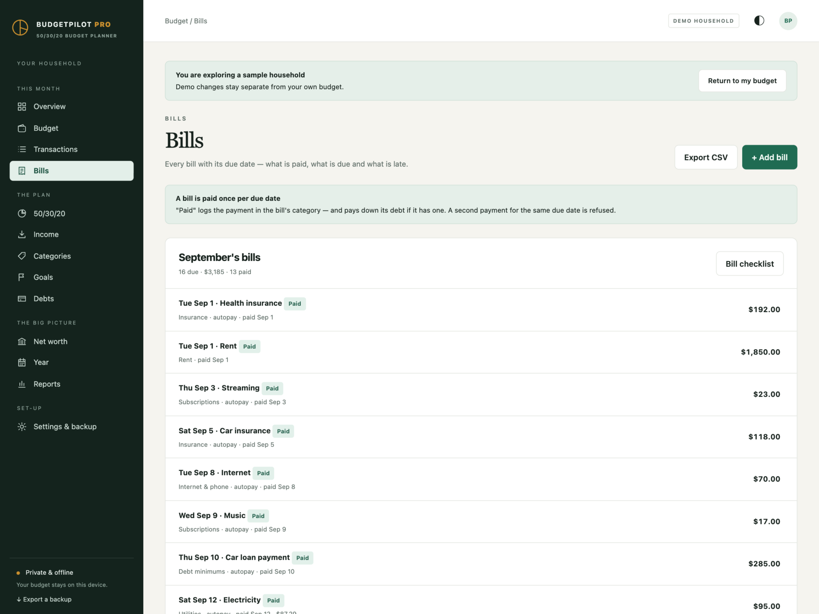This screenshot has height=614, width=819.
Task: Click the 50/30/20 pie chart icon
Action: (x=22, y=214)
